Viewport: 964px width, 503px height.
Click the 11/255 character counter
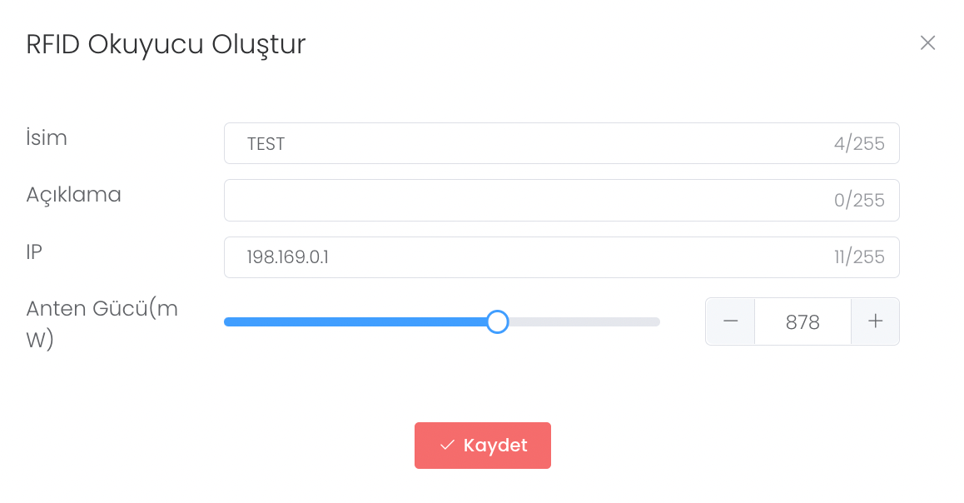(859, 257)
